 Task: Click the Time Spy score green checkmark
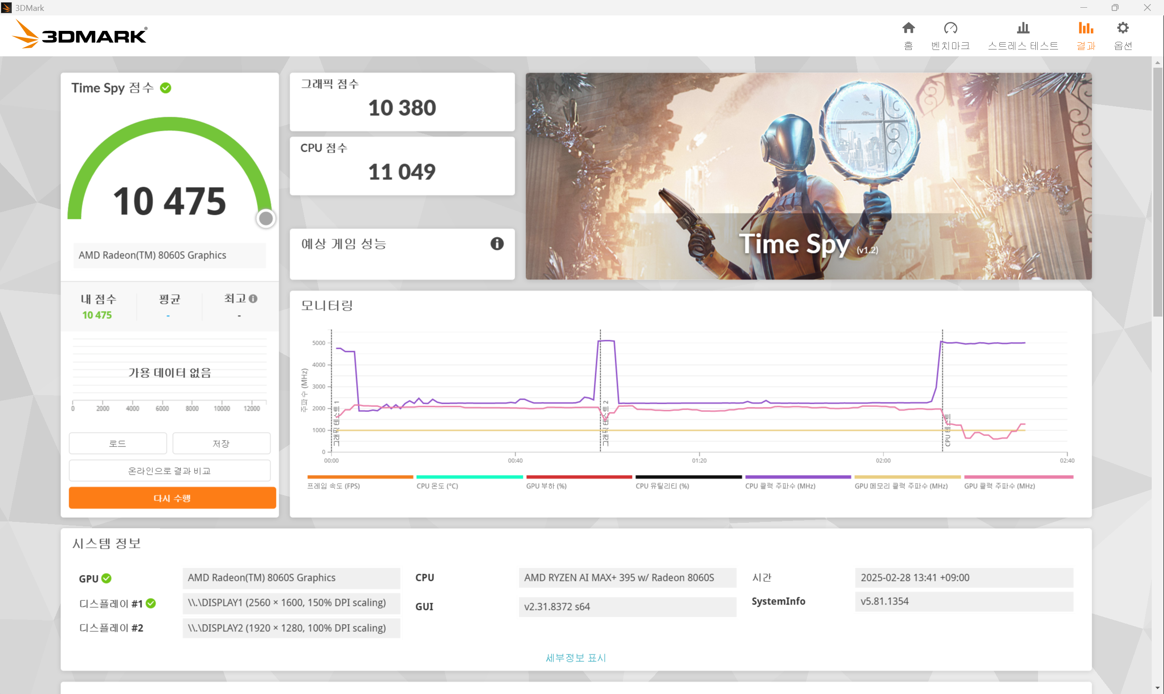click(166, 88)
